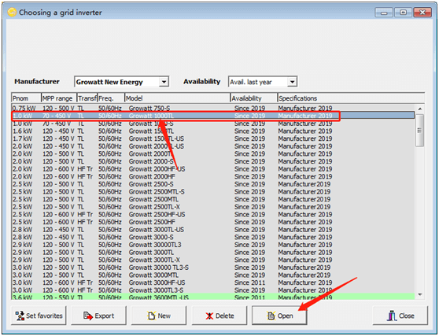Select the Growatt 2500MTL row
Screen dimensions: 439x336
(x=212, y=199)
